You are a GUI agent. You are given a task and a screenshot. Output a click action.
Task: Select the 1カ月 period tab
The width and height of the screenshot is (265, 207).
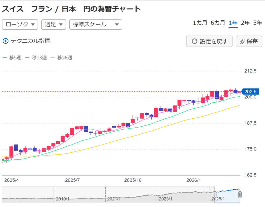(200, 23)
